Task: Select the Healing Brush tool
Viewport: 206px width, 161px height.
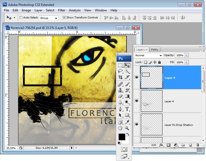Action: click(120, 84)
